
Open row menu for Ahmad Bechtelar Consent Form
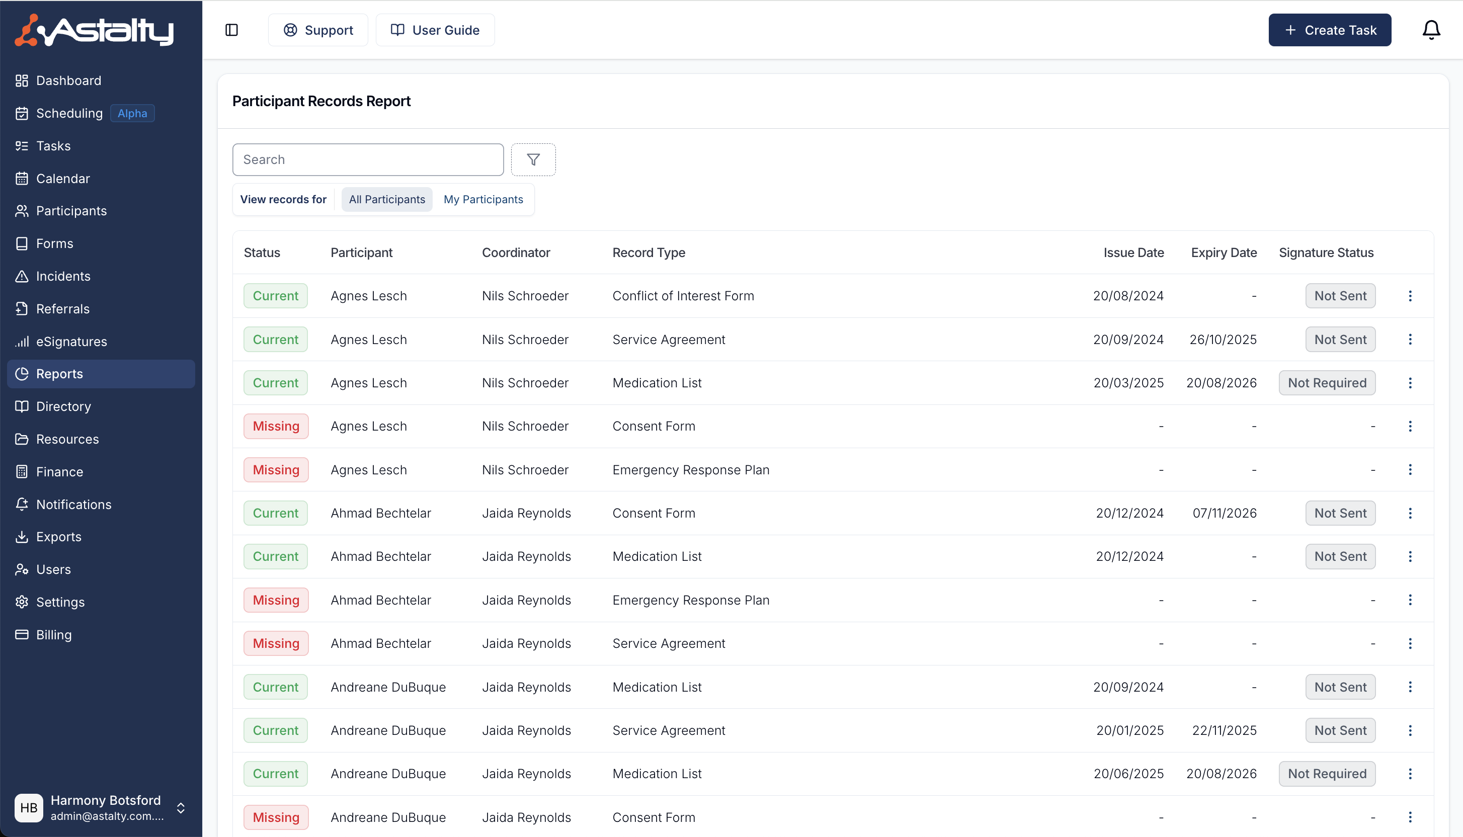coord(1410,513)
